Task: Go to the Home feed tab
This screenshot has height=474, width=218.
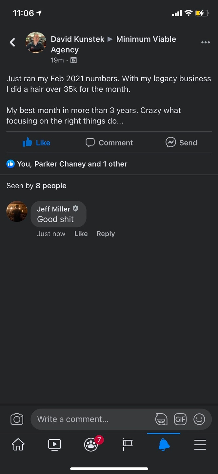Action: tap(18, 445)
